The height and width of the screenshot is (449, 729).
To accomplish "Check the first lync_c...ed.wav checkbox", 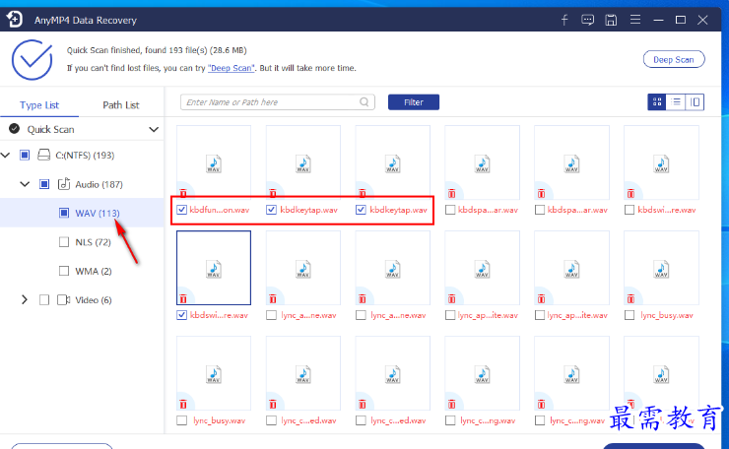I will (x=271, y=420).
